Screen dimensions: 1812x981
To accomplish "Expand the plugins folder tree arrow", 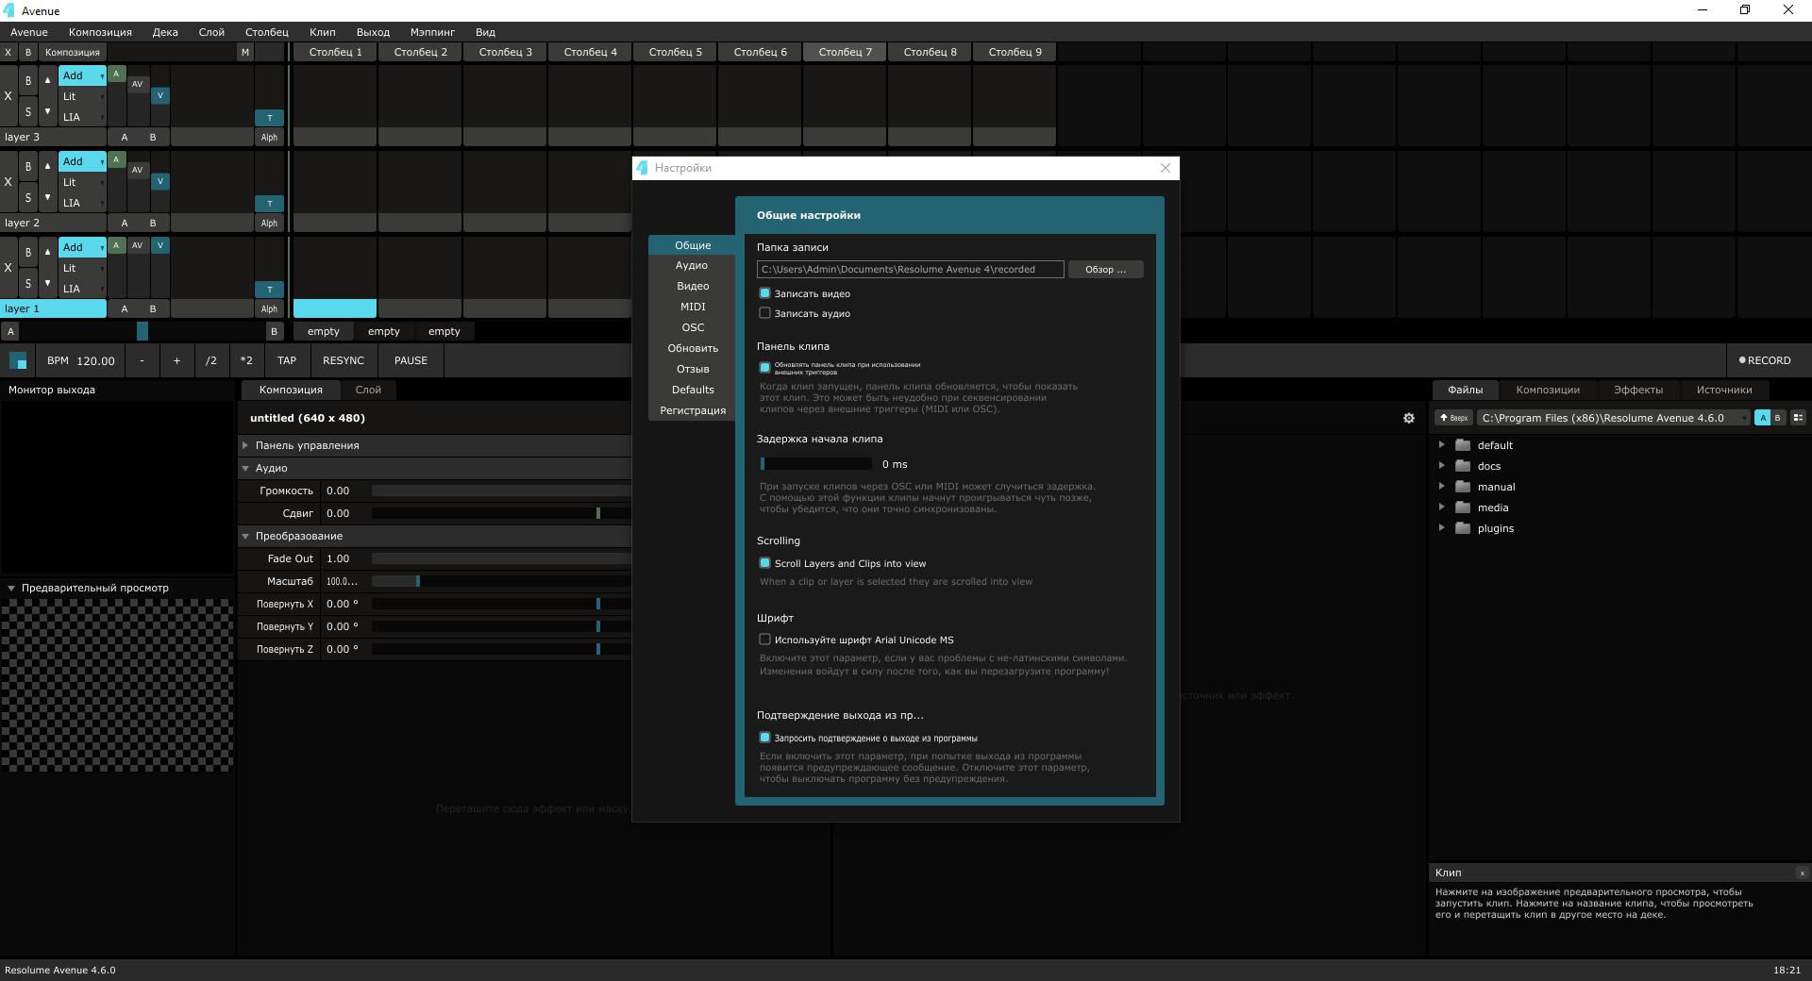I will click(x=1441, y=528).
